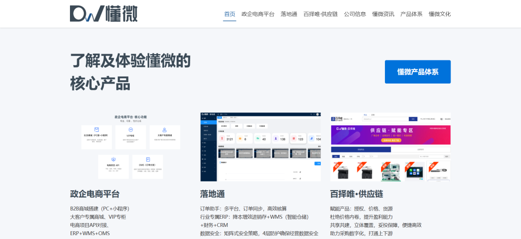Screen dimensions: 521x239
Task: Click the heading 了解及体验懂微的核心产品
Action: (130, 72)
